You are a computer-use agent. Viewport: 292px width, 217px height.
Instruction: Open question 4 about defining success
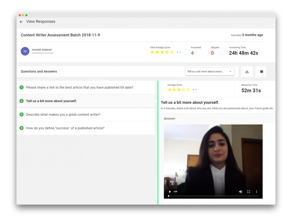65,128
